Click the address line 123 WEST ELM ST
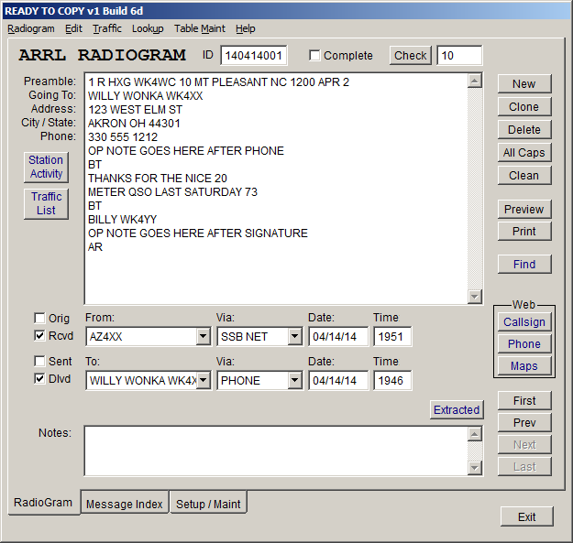 coord(135,110)
